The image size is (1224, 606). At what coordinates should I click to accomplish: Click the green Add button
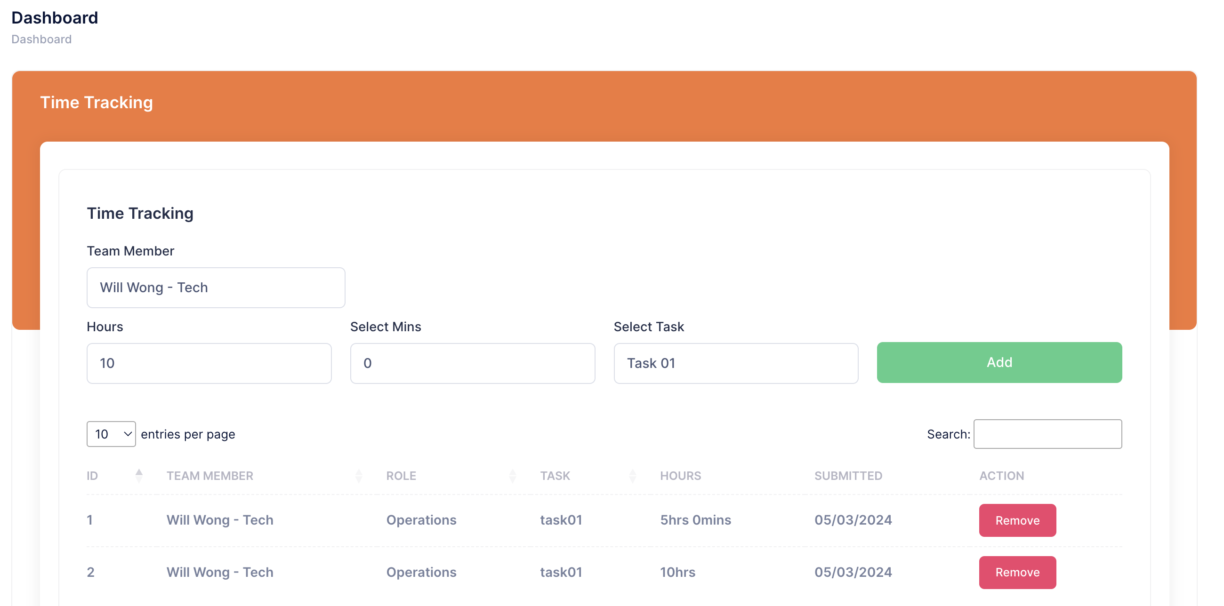pos(999,362)
